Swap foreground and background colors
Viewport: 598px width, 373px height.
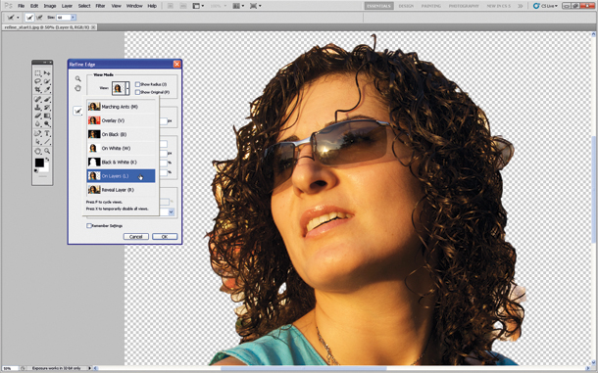pyautogui.click(x=48, y=160)
